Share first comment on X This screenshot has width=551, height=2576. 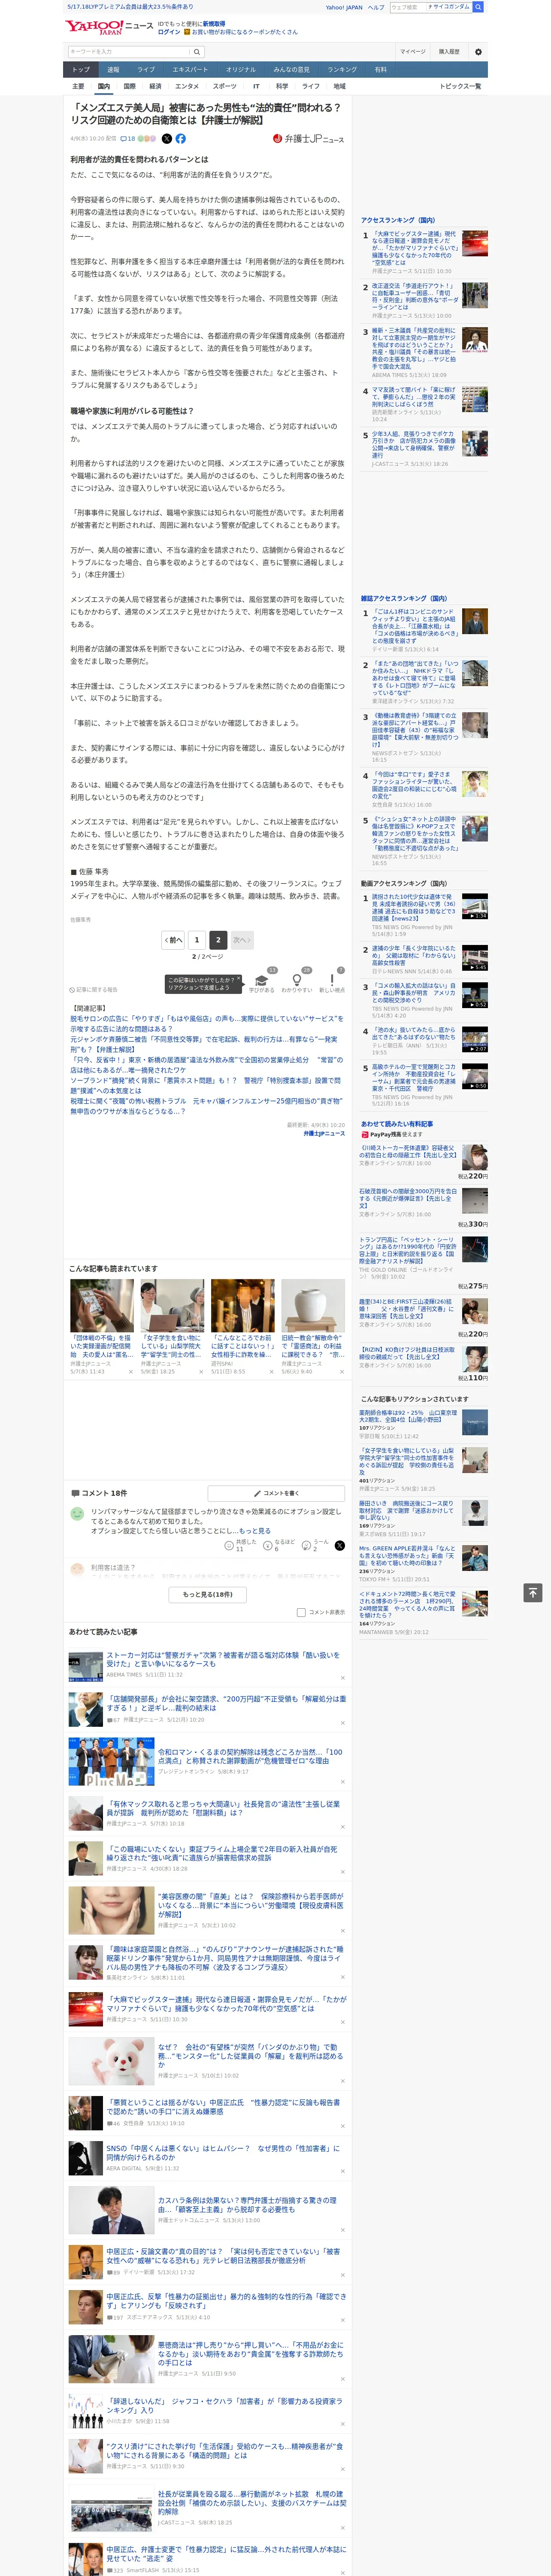click(x=340, y=1545)
